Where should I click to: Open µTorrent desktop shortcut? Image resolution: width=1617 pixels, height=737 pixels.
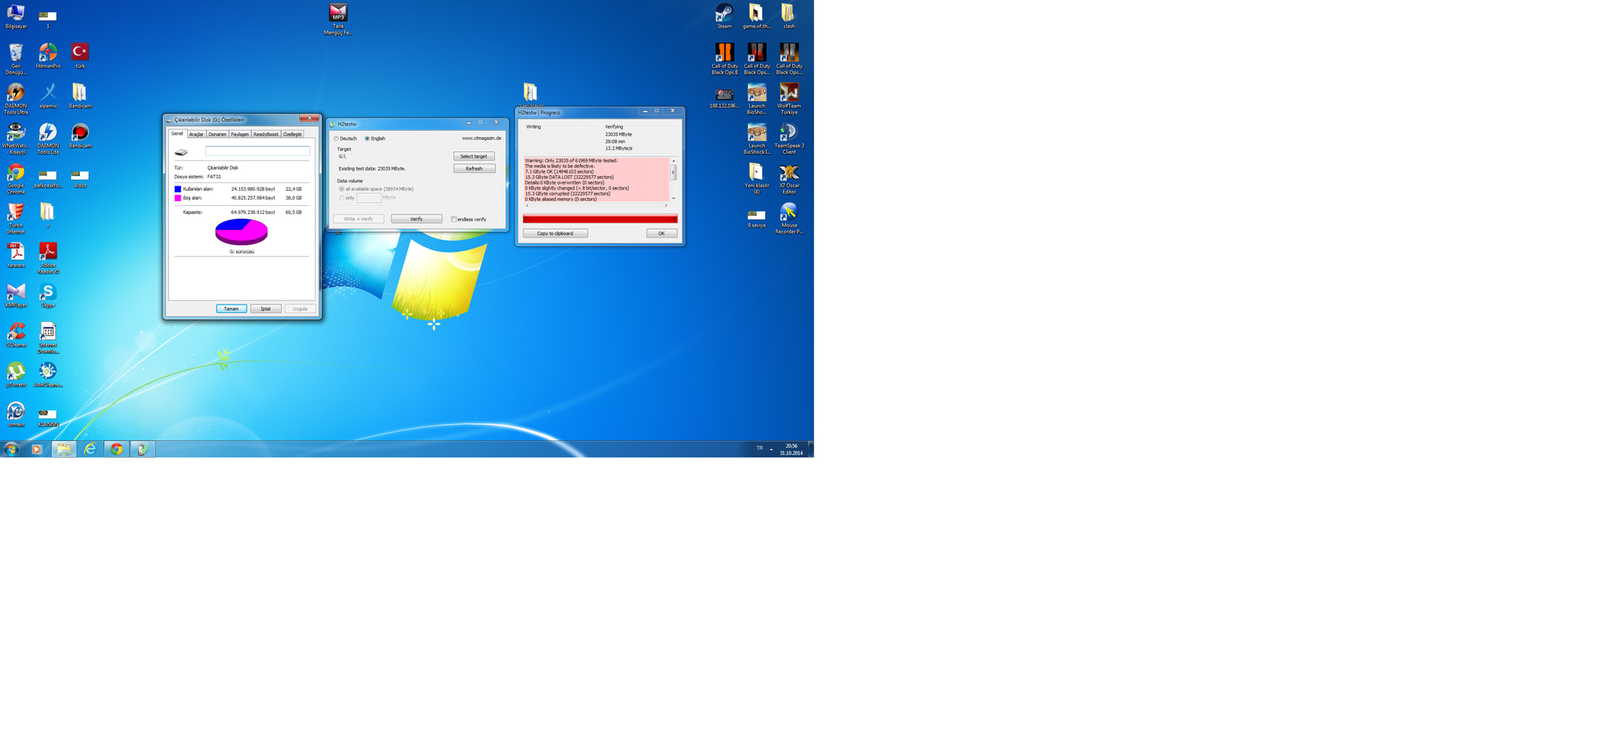[16, 374]
